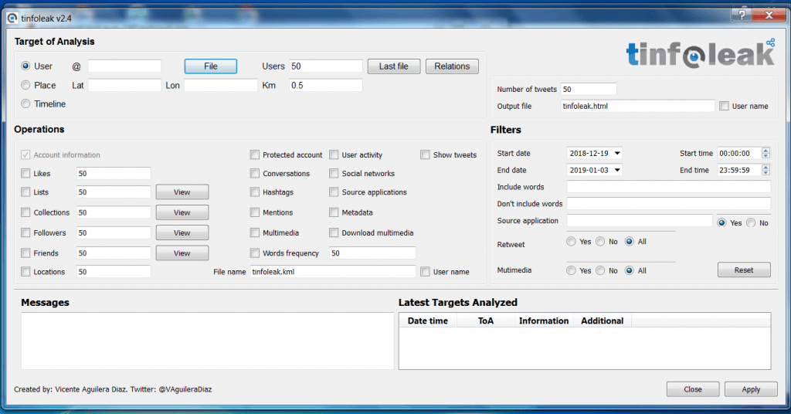Click the Source application filter field

click(639, 221)
